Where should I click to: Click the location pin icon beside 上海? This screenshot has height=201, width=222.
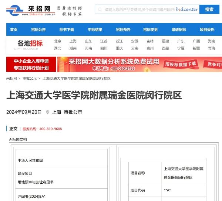pos(47,112)
